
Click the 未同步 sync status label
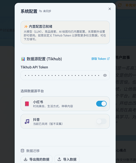(x=47, y=11)
